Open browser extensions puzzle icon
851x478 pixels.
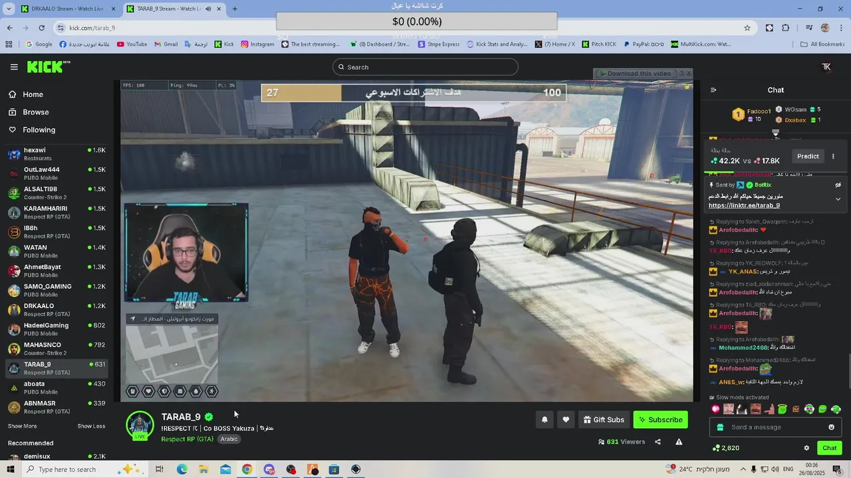point(786,28)
